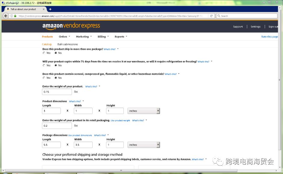Click the product weight input field
The width and height of the screenshot is (283, 174).
(57, 92)
